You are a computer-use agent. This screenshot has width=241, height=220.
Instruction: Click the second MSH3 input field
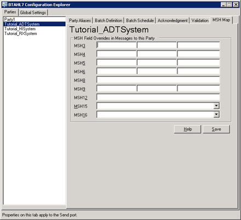tap(157, 45)
